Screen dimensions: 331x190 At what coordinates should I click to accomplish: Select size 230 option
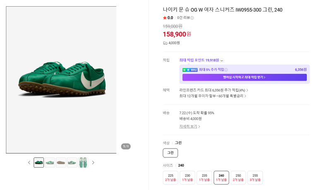(x=187, y=178)
